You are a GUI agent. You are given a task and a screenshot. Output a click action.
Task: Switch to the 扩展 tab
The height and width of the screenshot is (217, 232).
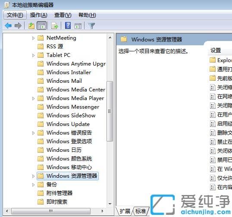(x=125, y=211)
